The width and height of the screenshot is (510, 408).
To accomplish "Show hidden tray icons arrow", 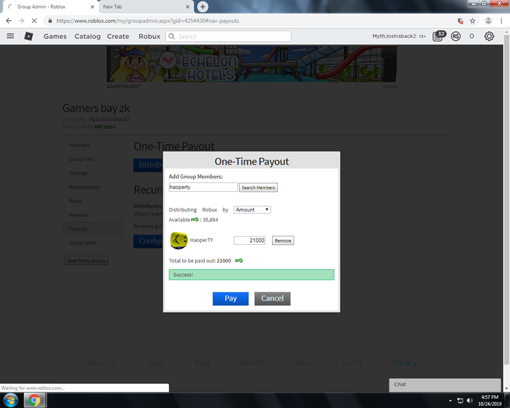I will pyautogui.click(x=450, y=401).
